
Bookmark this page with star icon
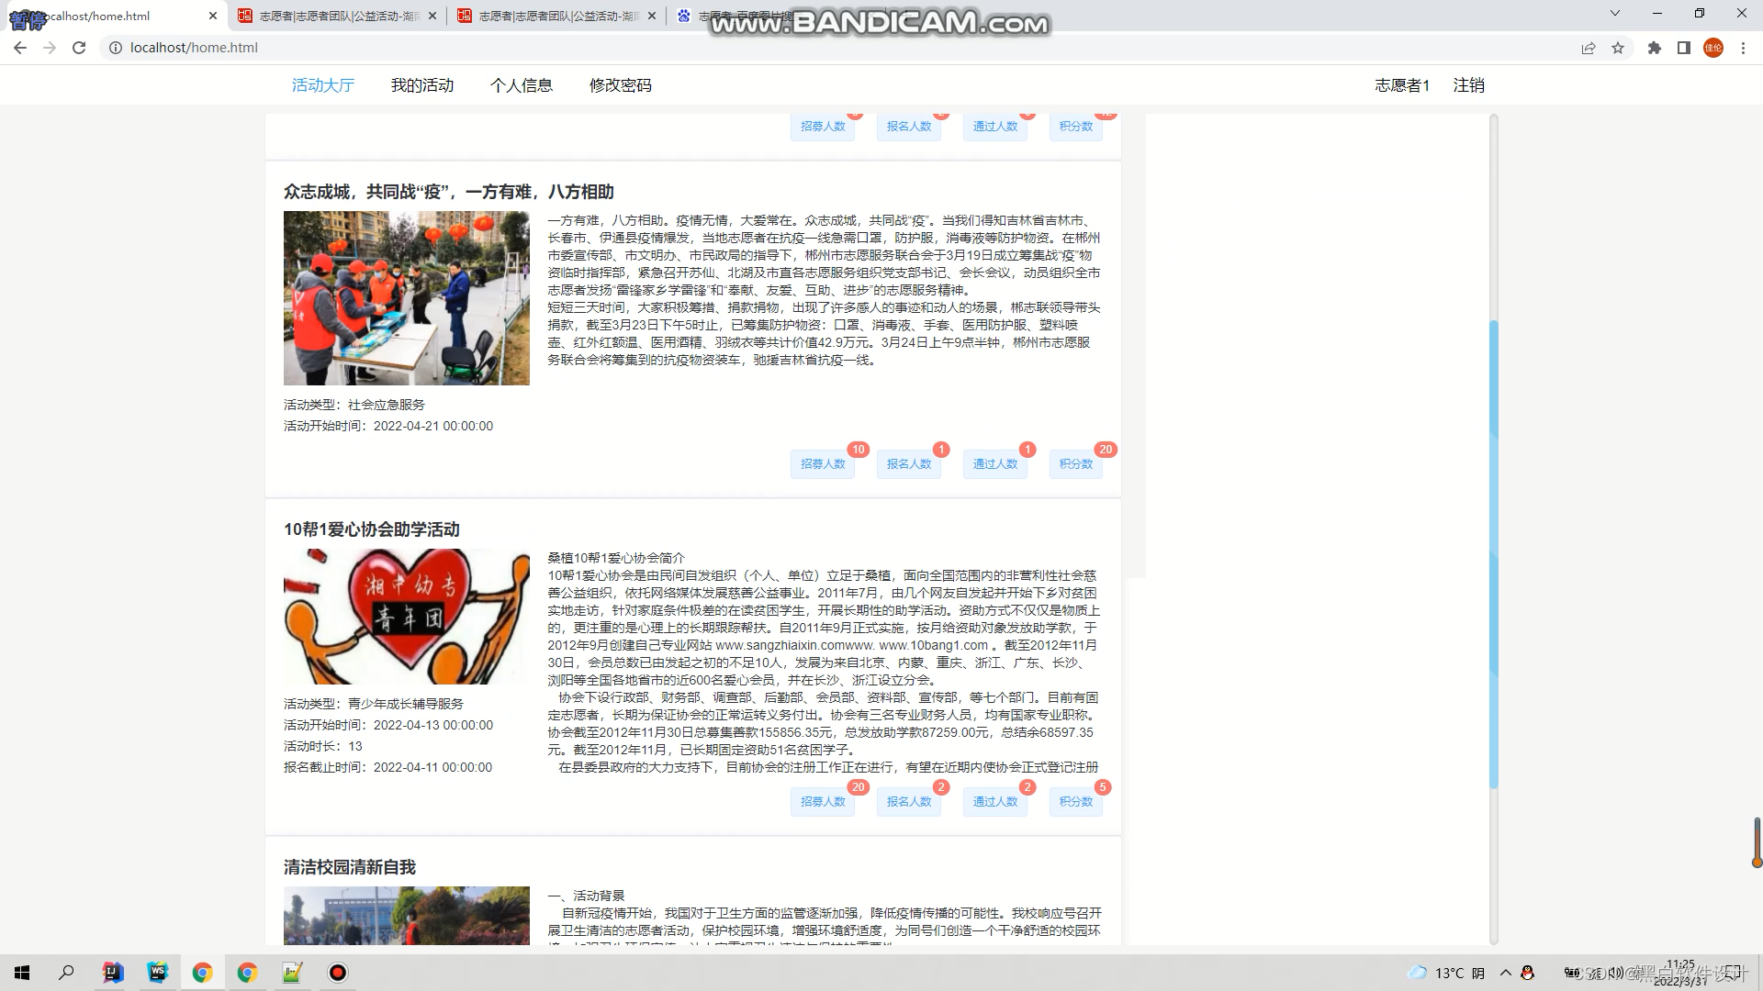click(x=1618, y=48)
